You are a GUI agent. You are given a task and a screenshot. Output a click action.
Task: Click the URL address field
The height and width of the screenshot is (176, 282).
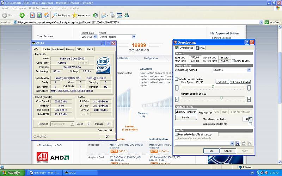[137, 22]
